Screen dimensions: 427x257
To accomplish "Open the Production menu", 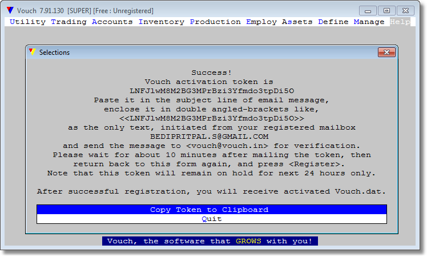I will pyautogui.click(x=215, y=22).
